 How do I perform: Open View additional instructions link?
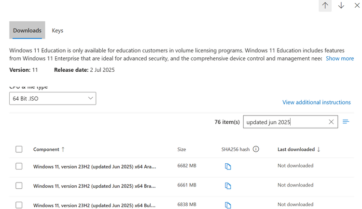pos(317,102)
